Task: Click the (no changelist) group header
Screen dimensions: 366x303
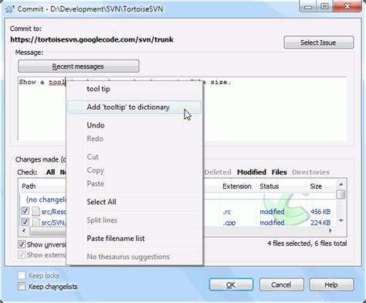Action: pos(46,199)
